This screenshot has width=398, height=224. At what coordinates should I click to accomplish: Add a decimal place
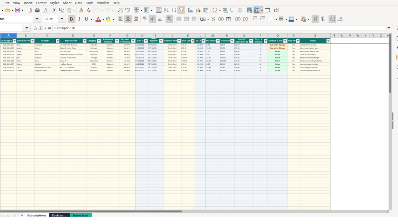point(237,19)
